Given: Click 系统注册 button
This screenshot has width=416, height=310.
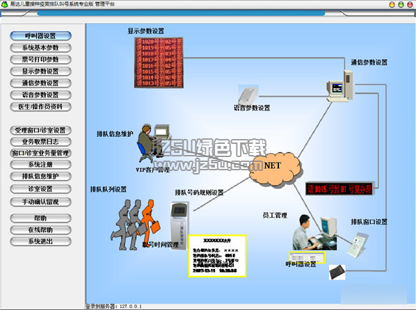Looking at the screenshot, I should coord(40,165).
